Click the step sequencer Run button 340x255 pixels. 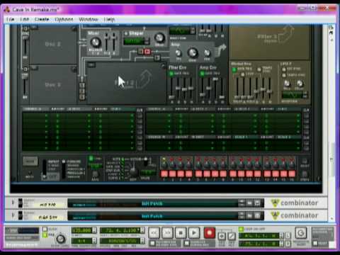click(30, 161)
